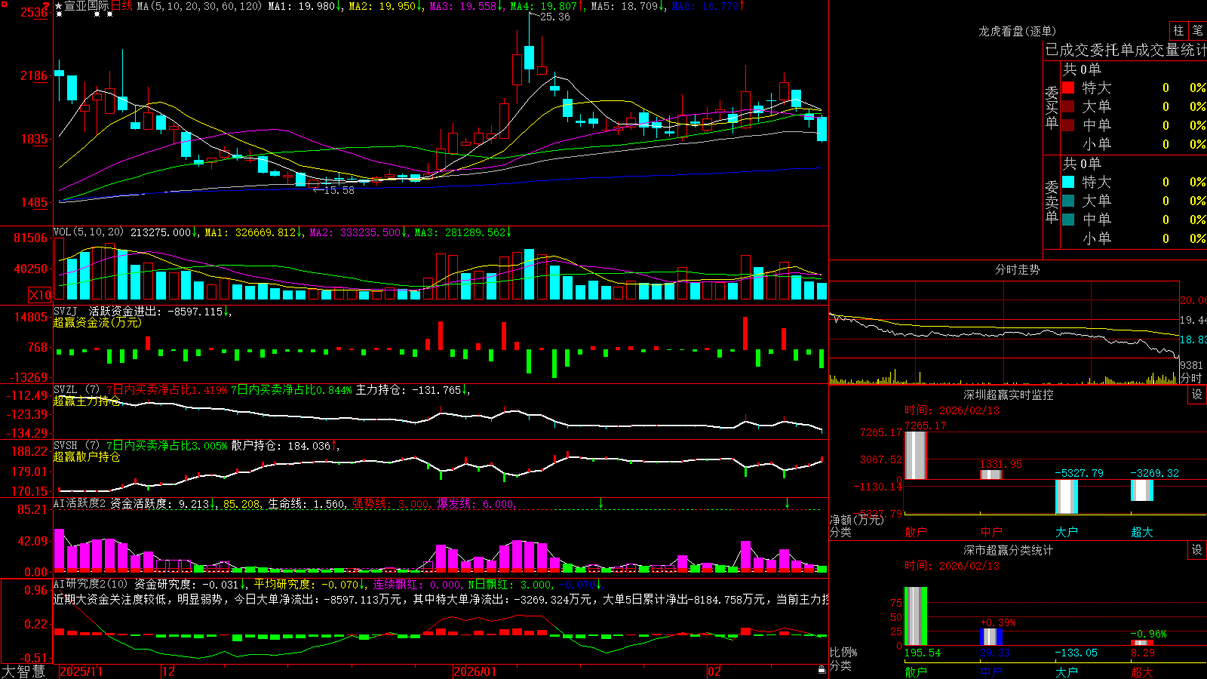Click the SVZL 主力持仓 indicator label

66,390
